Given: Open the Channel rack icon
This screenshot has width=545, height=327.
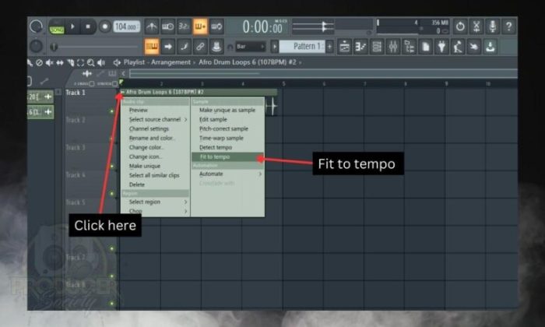Looking at the screenshot, I should (x=377, y=47).
